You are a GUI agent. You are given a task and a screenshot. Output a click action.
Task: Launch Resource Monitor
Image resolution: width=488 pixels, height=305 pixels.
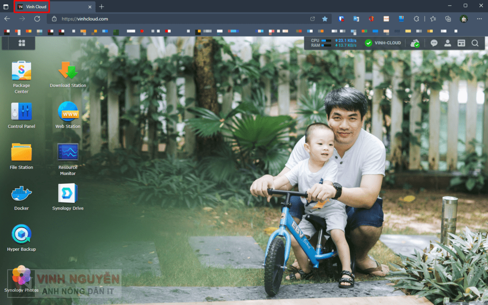pyautogui.click(x=68, y=152)
